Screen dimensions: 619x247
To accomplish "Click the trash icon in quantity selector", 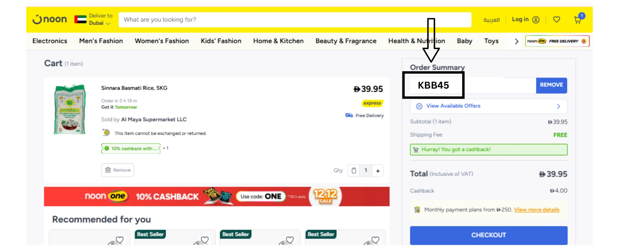I will pos(354,170).
